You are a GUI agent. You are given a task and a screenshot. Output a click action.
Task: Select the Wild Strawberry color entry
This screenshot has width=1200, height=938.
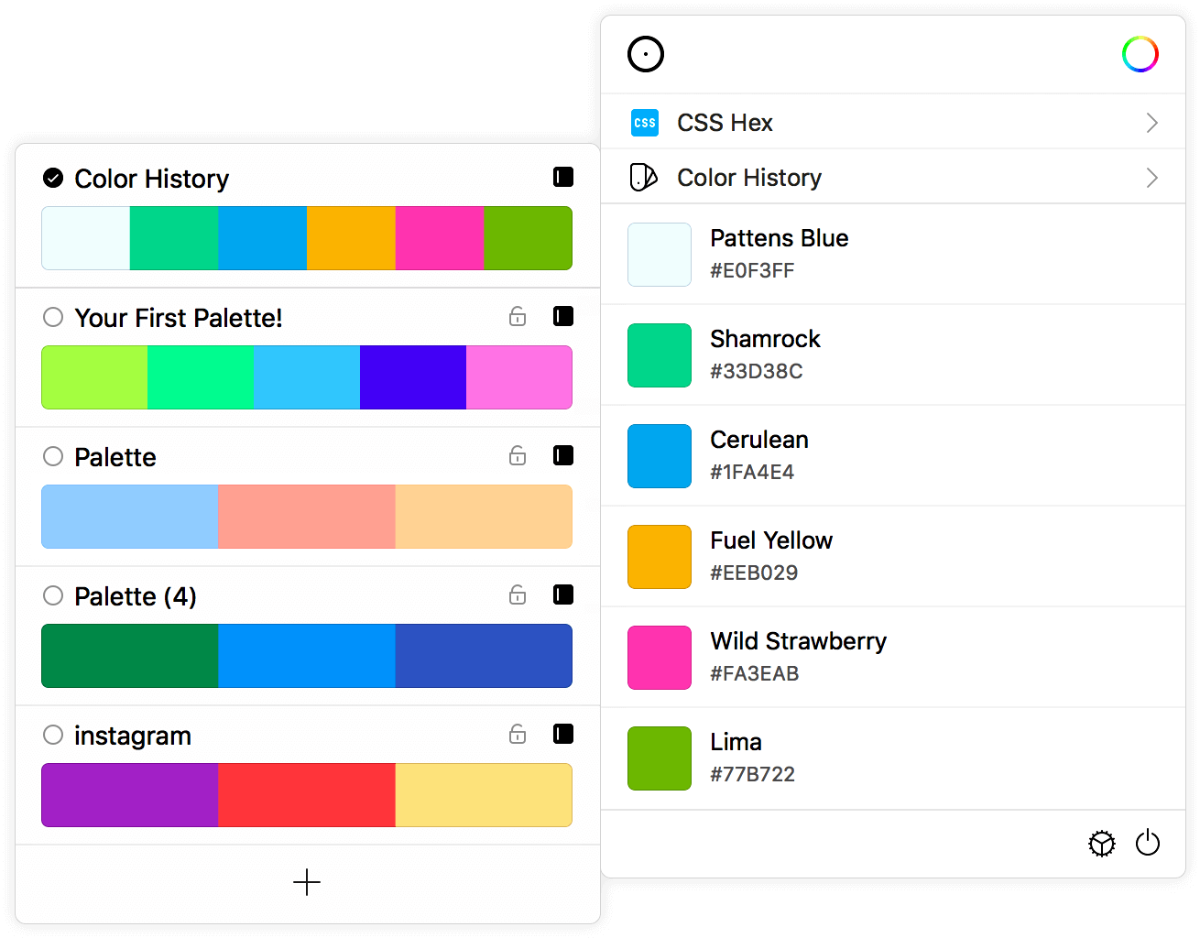click(x=798, y=657)
